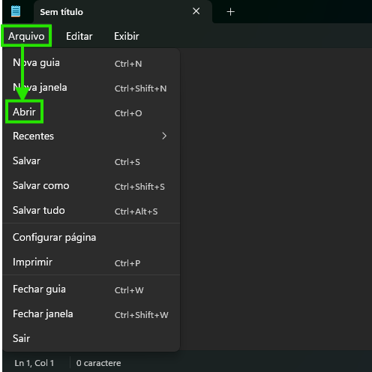Select Salvar como option
The height and width of the screenshot is (372, 372).
(x=91, y=186)
